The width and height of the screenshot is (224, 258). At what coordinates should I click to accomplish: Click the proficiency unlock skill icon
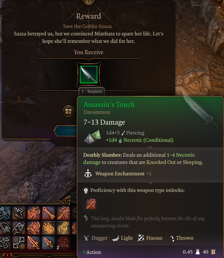pos(91,204)
